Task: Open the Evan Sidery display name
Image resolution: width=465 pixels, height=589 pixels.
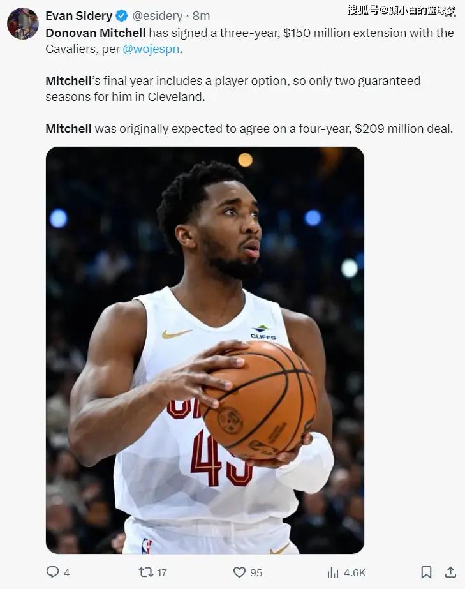Action: coord(79,16)
